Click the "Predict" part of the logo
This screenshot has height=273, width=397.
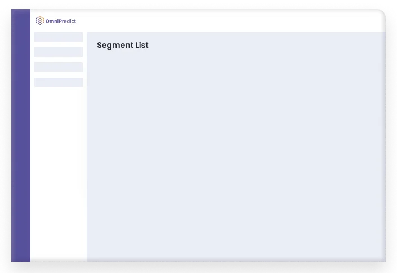(68, 21)
